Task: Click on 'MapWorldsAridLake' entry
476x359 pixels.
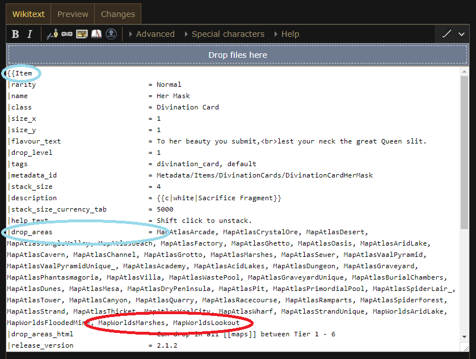Action: (408, 311)
